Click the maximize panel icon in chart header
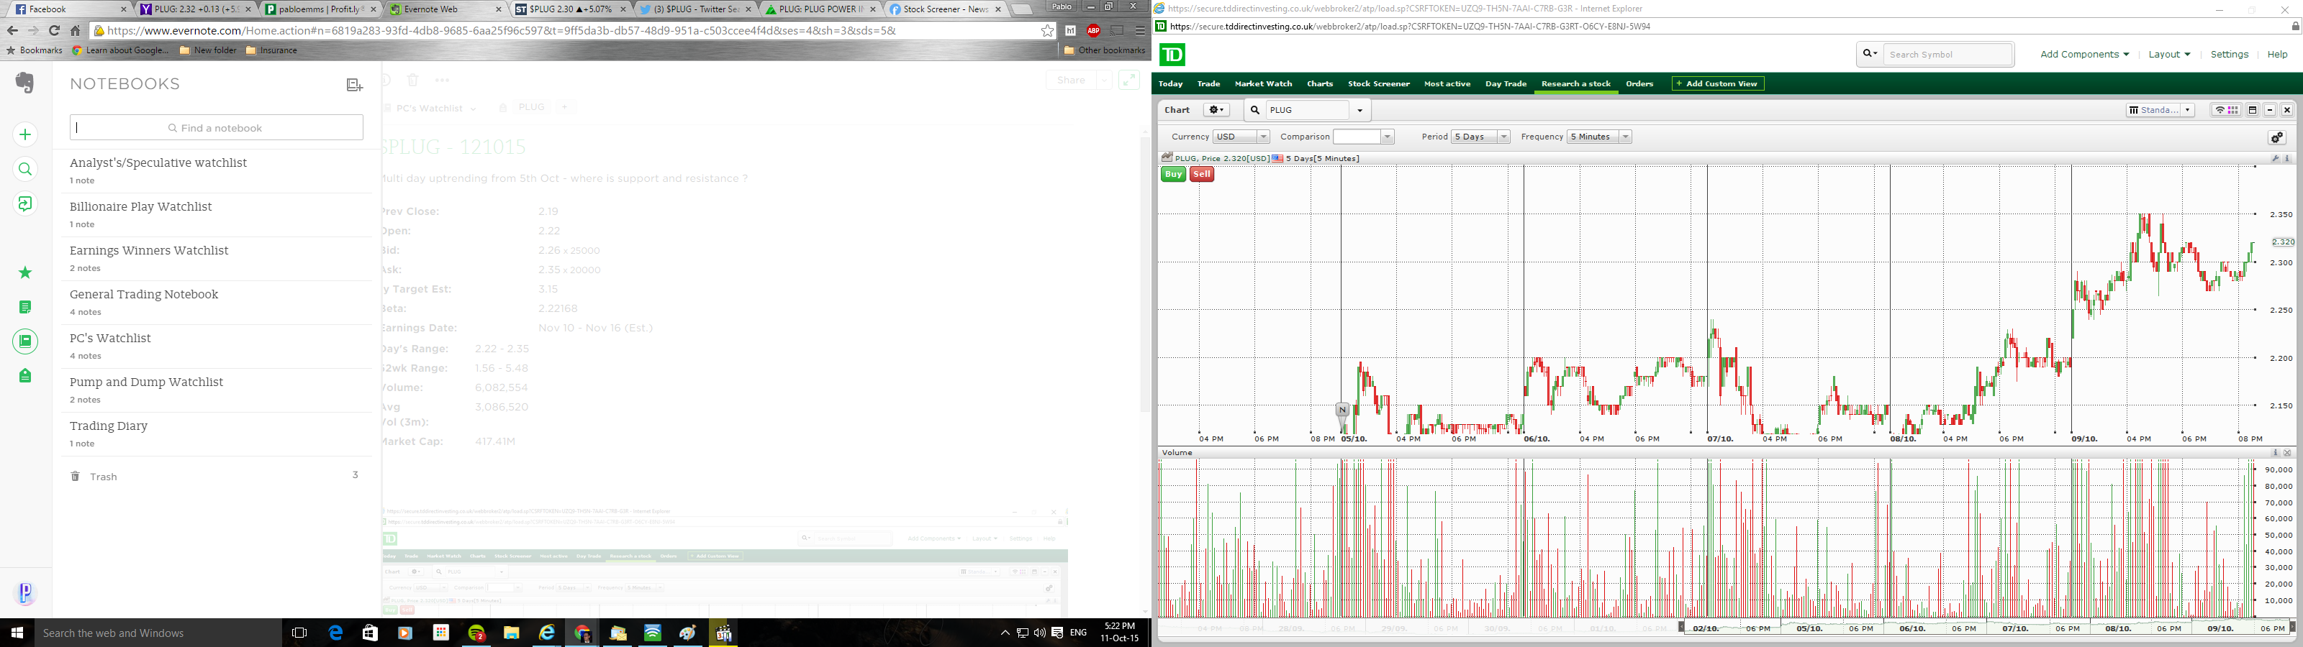 [x=2253, y=111]
